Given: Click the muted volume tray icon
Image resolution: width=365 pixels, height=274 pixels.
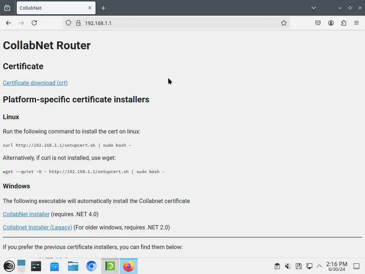Looking at the screenshot, I should tap(288, 266).
